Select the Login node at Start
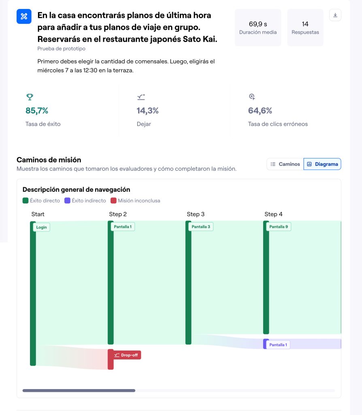Image resolution: width=362 pixels, height=415 pixels. point(41,227)
